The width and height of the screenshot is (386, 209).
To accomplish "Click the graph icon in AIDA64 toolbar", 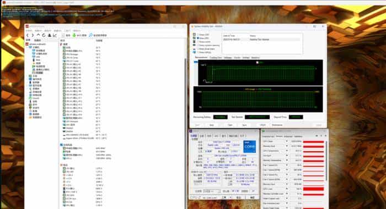I will tap(55, 35).
